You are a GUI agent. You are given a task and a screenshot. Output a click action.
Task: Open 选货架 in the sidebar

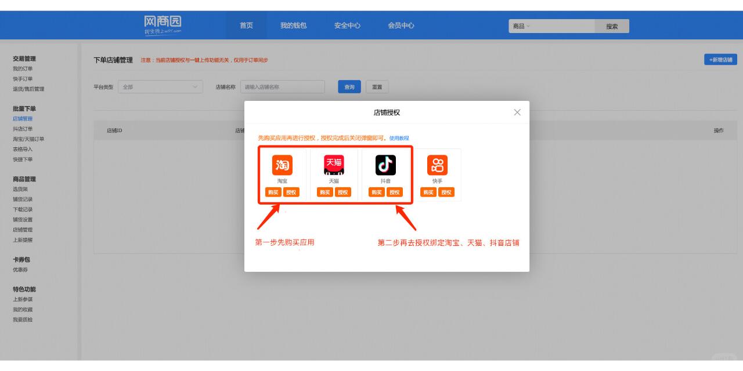20,189
